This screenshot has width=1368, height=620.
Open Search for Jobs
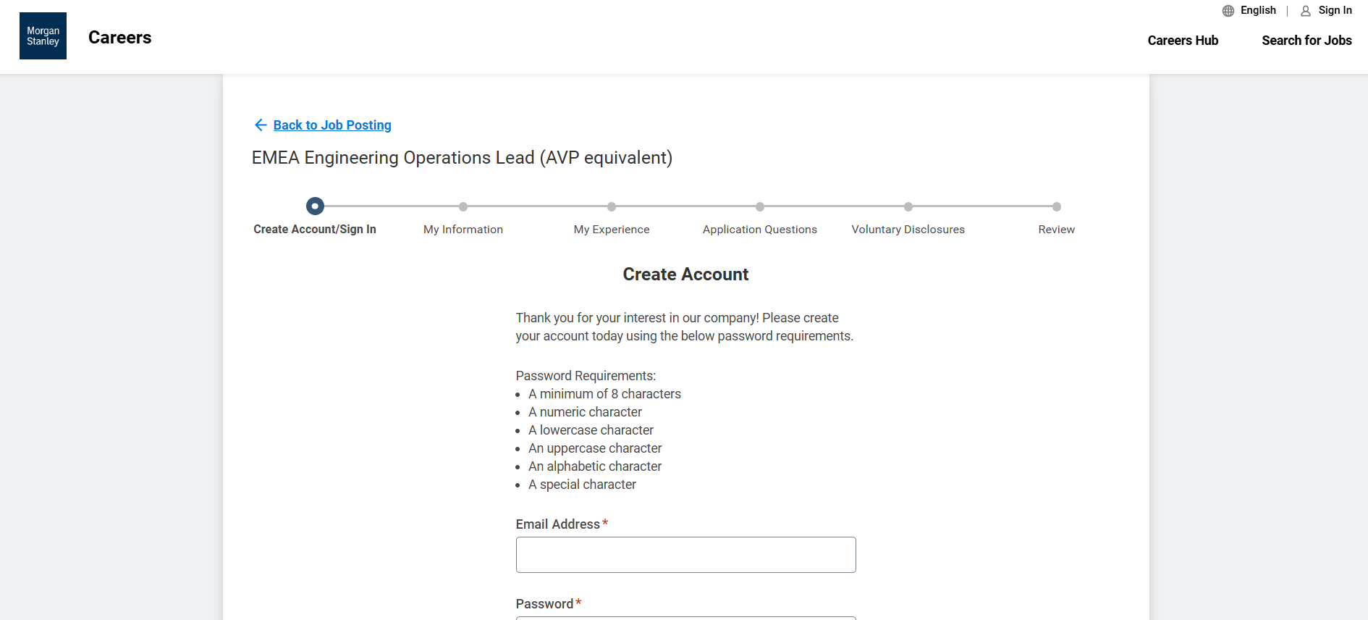coord(1306,41)
